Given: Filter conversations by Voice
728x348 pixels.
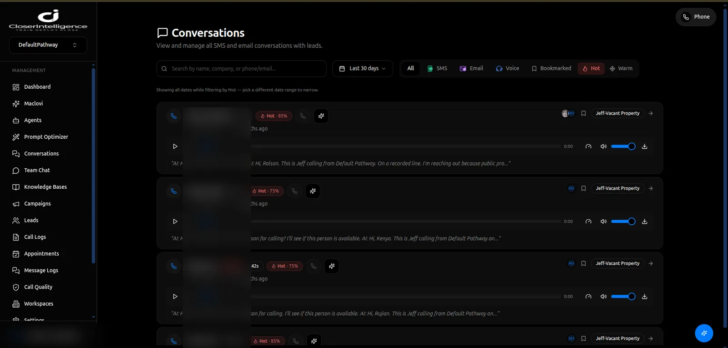Looking at the screenshot, I should [x=507, y=69].
